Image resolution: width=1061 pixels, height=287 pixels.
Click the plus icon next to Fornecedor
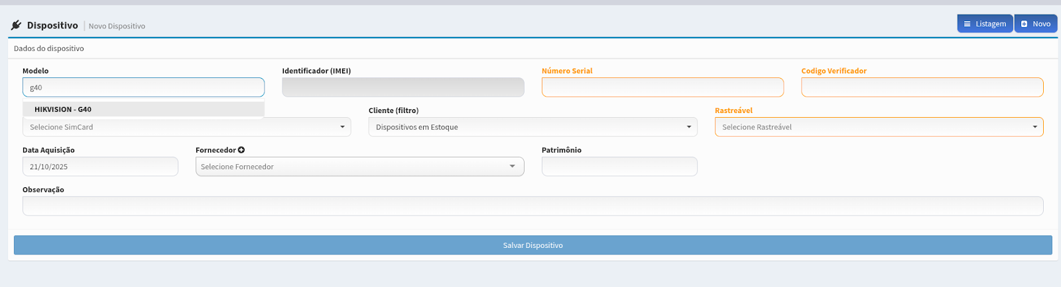click(241, 150)
